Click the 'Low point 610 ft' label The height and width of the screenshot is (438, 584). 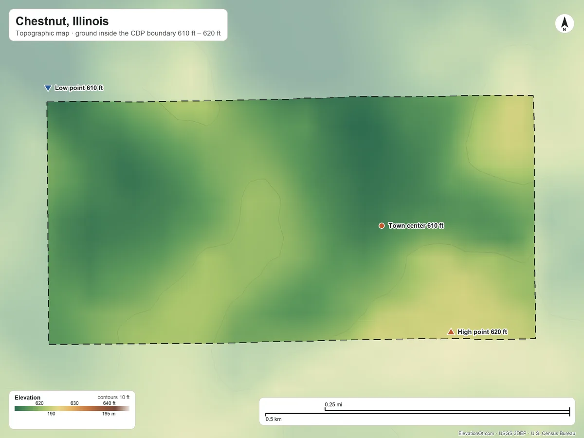point(79,88)
